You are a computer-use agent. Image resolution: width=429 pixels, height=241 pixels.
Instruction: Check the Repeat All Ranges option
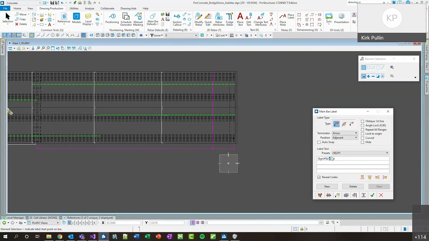(x=363, y=130)
